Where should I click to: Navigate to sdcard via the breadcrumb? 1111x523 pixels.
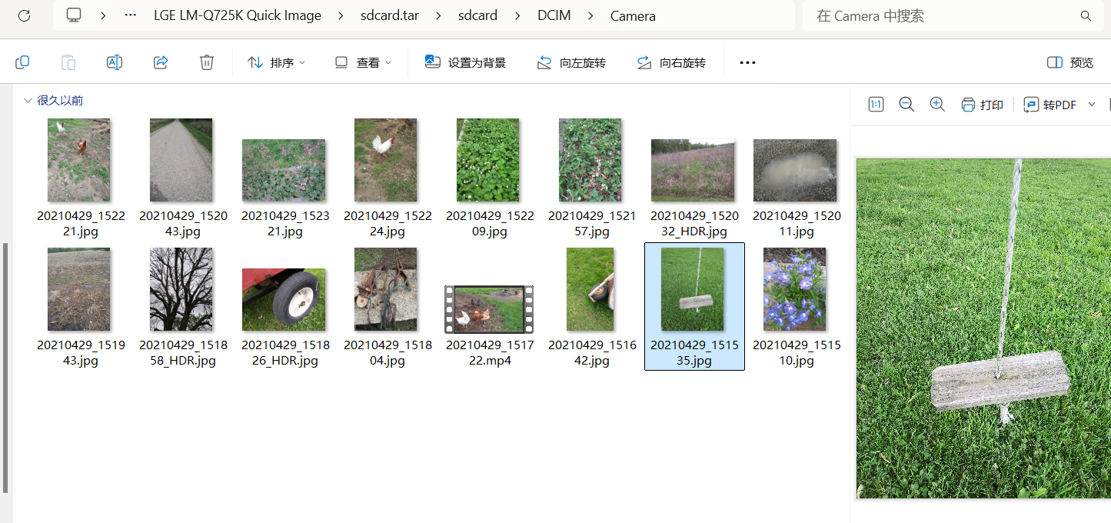point(477,15)
